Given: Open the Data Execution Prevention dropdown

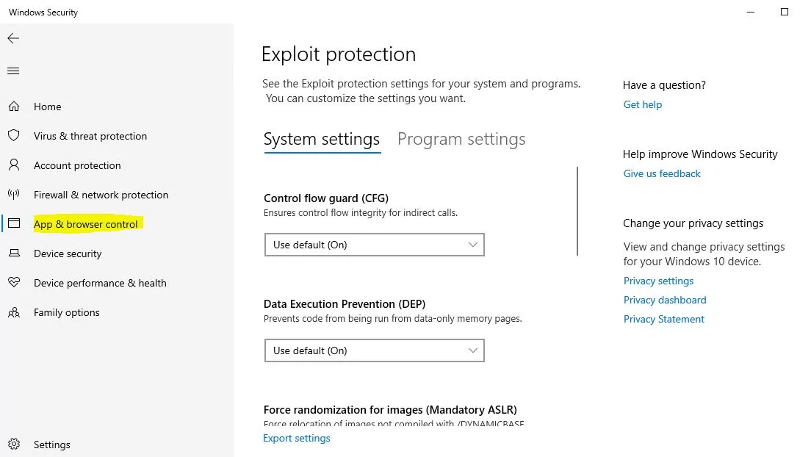Looking at the screenshot, I should (375, 350).
